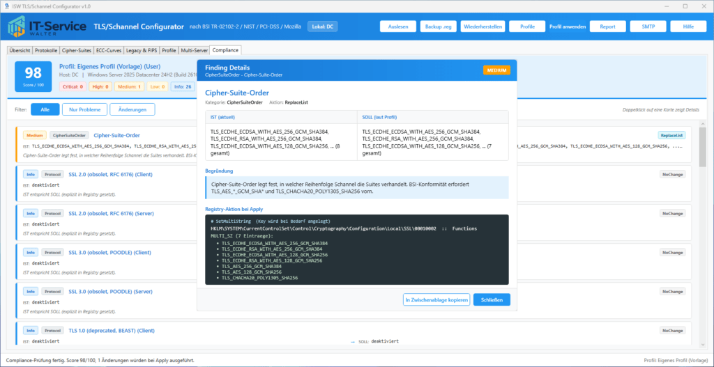This screenshot has height=367, width=714.
Task: Select the Alle filter
Action: click(x=45, y=109)
